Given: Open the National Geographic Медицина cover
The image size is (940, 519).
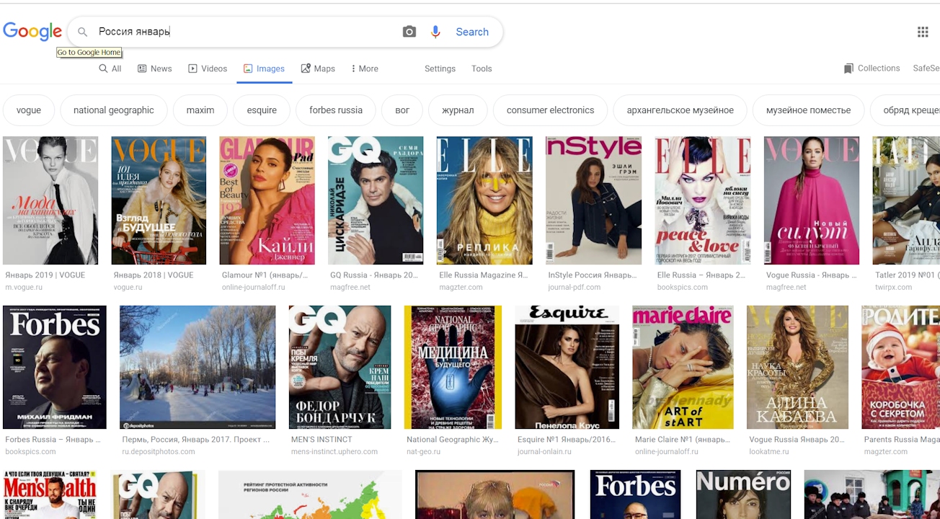Looking at the screenshot, I should point(453,367).
